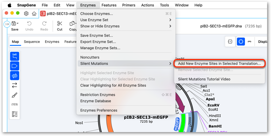
Task: Select the paintbrush color tool
Action: point(15,95)
